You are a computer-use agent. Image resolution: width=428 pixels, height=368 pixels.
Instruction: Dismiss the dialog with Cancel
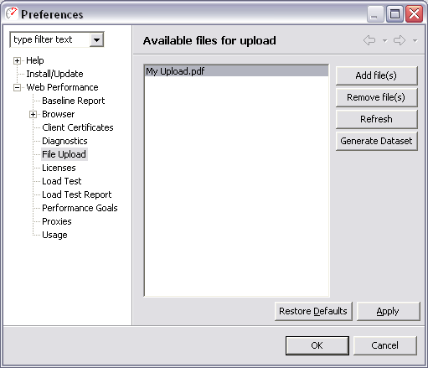[385, 345]
